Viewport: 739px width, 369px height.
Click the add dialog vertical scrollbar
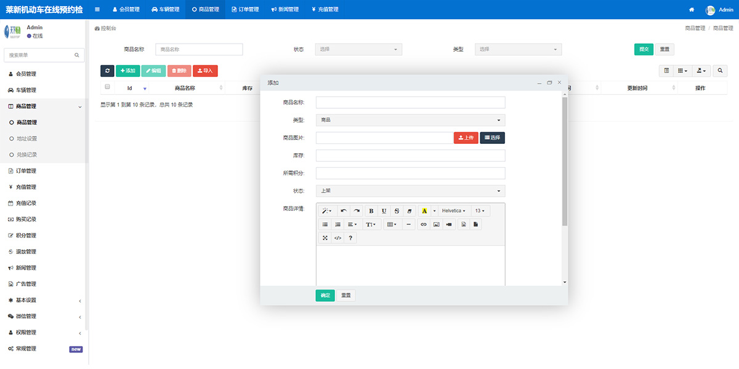tap(565, 161)
